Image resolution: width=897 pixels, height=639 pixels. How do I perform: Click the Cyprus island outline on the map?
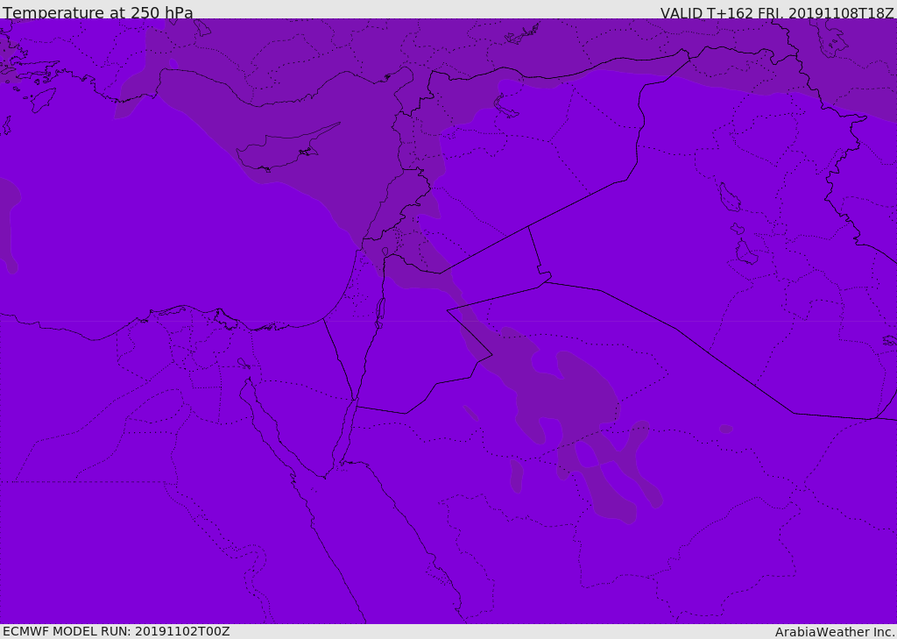click(286, 148)
